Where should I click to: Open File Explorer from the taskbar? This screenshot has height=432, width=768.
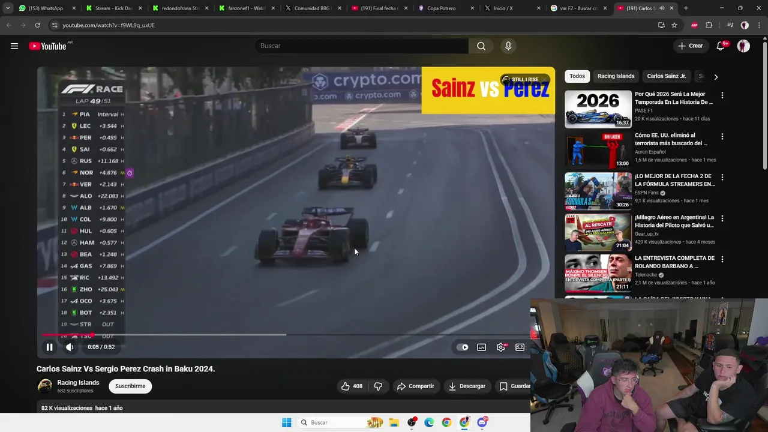pos(394,422)
